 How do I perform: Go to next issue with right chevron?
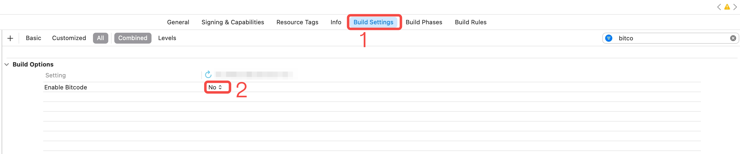pos(735,7)
